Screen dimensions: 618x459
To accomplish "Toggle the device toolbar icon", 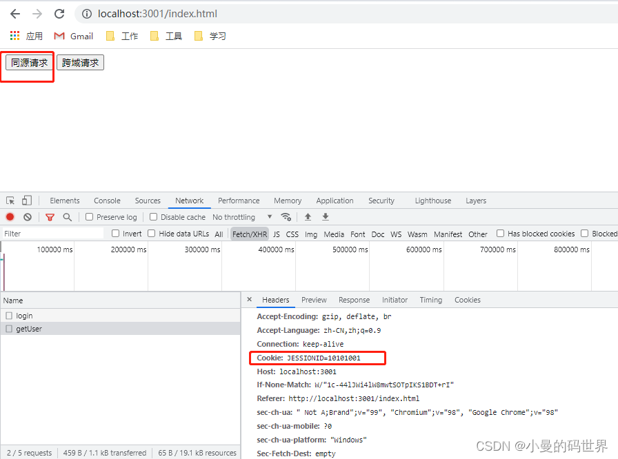I will (27, 201).
